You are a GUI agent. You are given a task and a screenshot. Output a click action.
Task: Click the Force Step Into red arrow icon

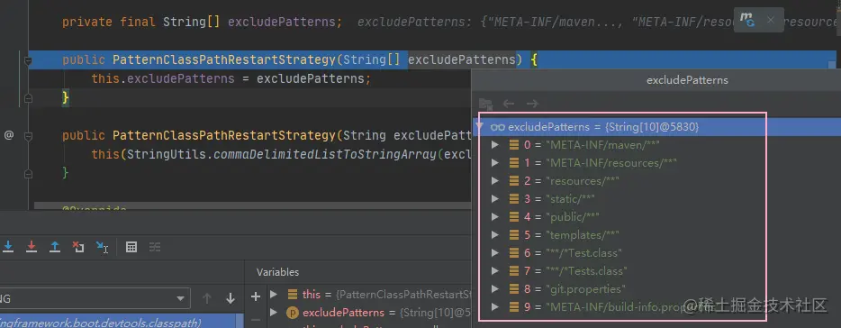(32, 246)
